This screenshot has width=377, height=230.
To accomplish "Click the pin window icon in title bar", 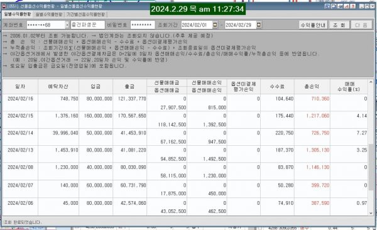I will click(340, 6).
